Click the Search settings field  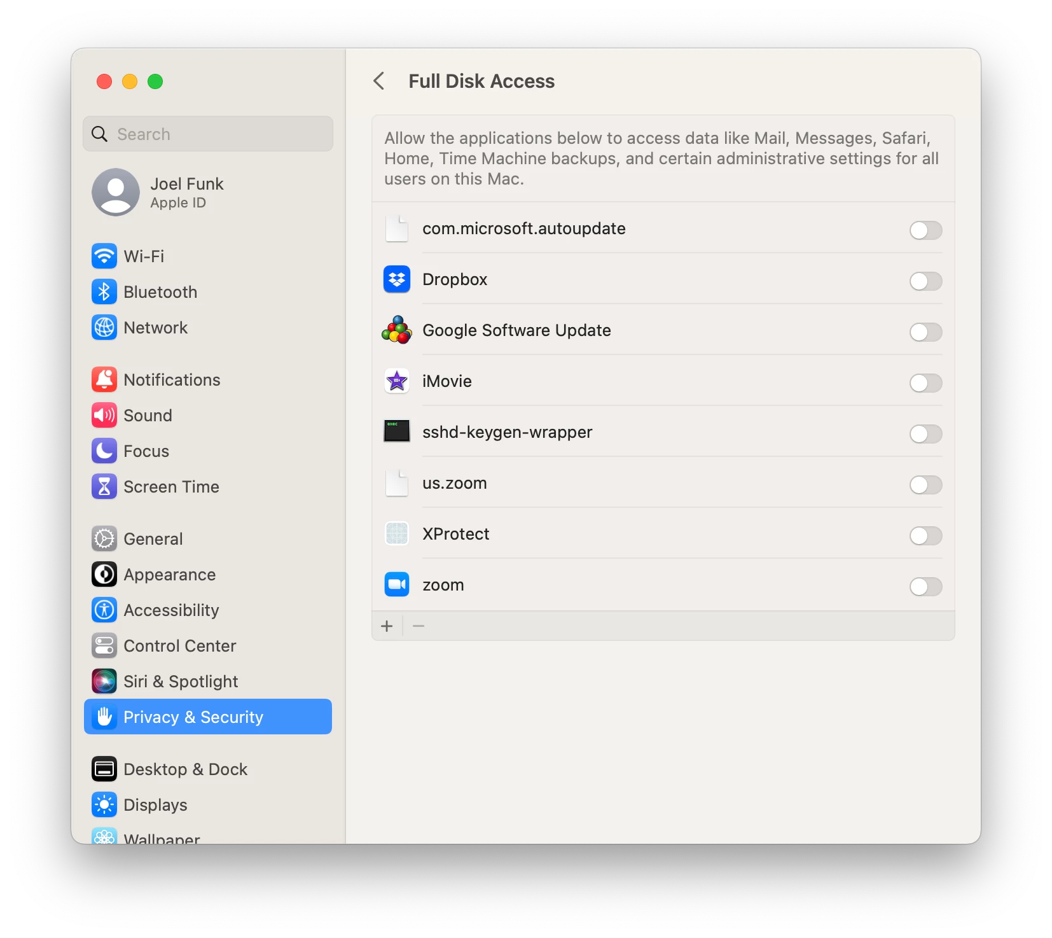[208, 134]
